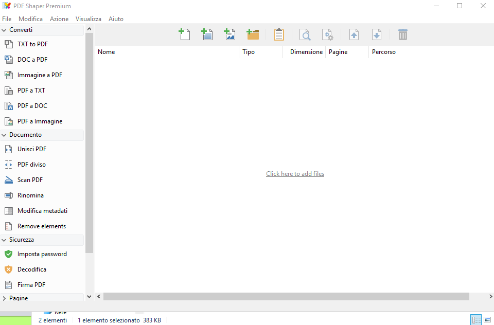Click the Add text file toolbar icon

click(207, 34)
